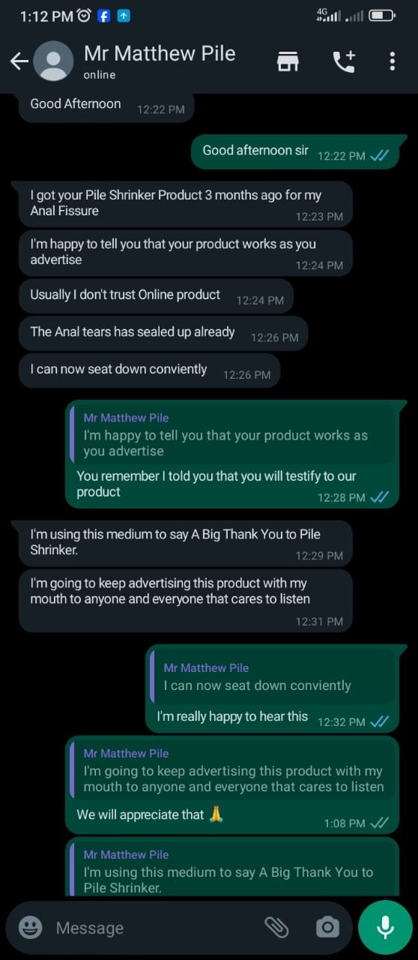Tap the alarm icon in status bar

click(85, 16)
